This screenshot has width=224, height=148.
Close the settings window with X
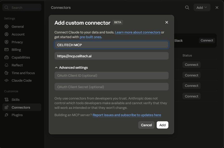click(x=217, y=8)
